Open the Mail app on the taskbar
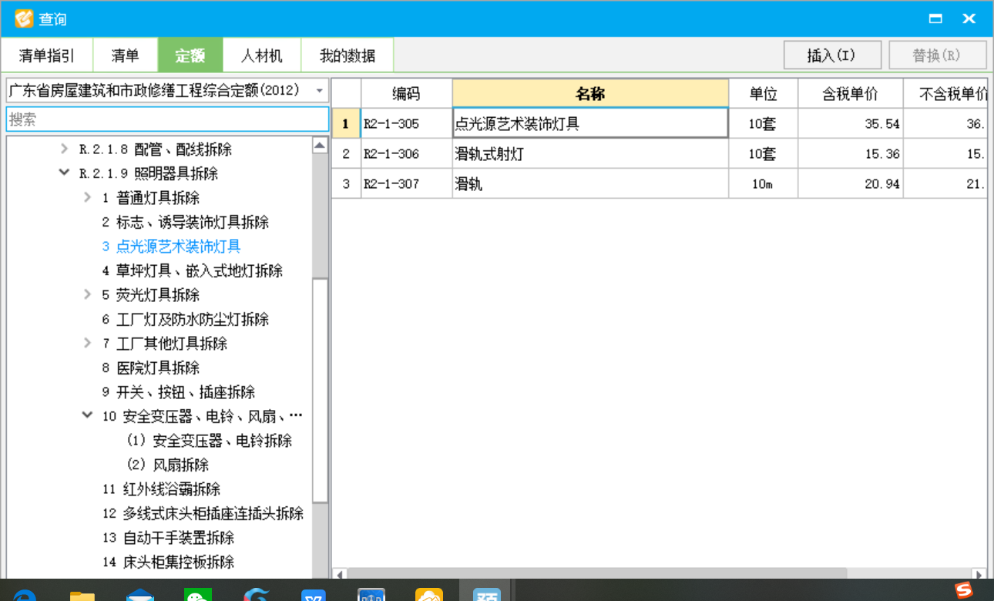 (x=140, y=595)
